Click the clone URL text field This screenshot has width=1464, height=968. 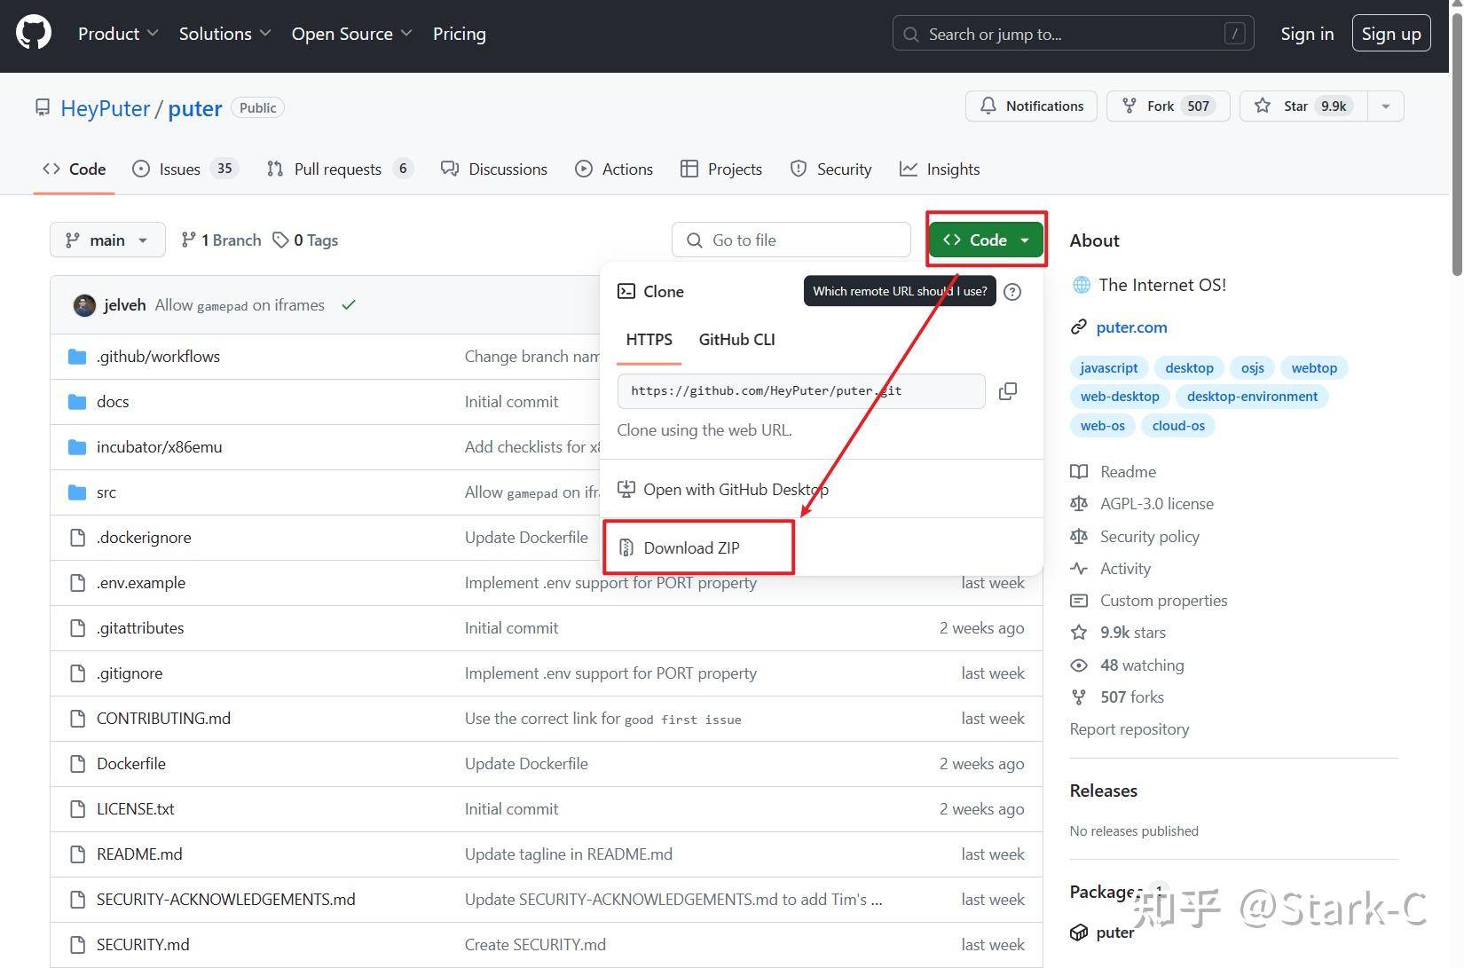click(801, 391)
